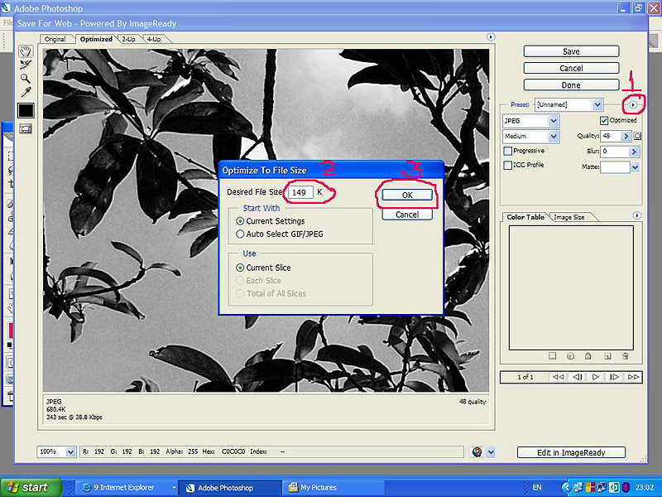Image resolution: width=662 pixels, height=497 pixels.
Task: Open the JPEG file format dropdown
Action: (x=554, y=121)
